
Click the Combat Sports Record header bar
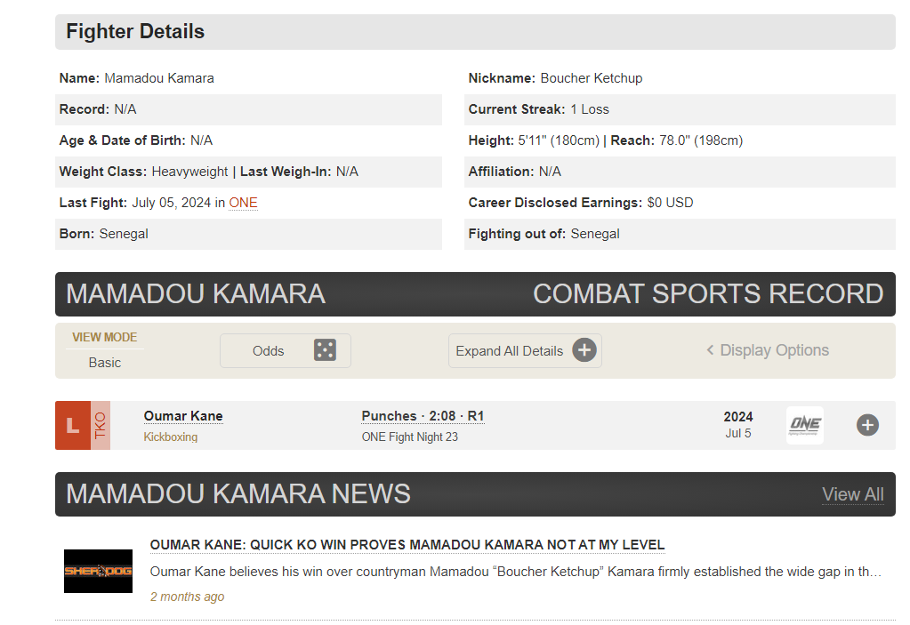coord(475,294)
